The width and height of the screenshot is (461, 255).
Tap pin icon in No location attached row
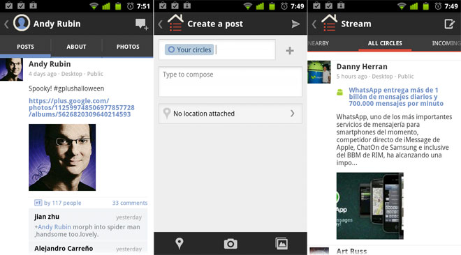point(167,114)
